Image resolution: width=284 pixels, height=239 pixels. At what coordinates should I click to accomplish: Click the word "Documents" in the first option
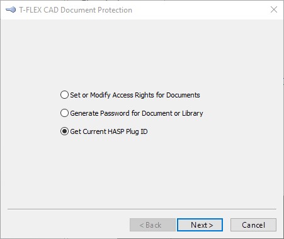click(183, 95)
